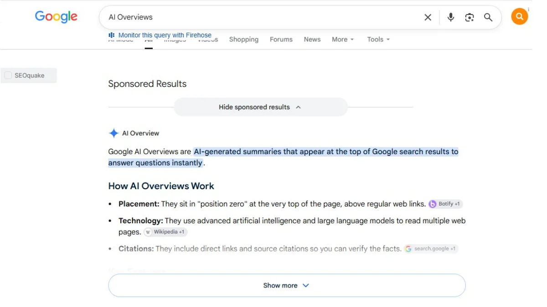Screen dimensions: 547x307
Task: Switch to the News tab
Action: pyautogui.click(x=312, y=40)
